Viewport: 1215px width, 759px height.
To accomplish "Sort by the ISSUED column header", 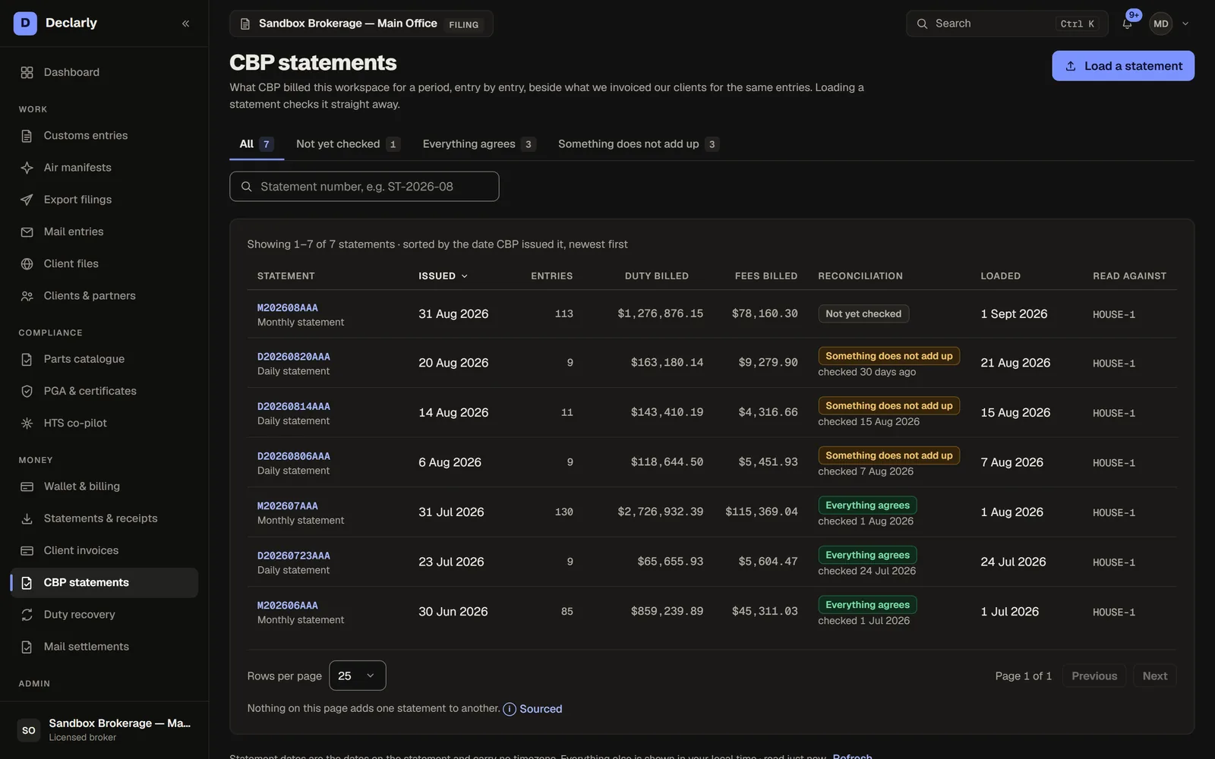I will [x=443, y=276].
